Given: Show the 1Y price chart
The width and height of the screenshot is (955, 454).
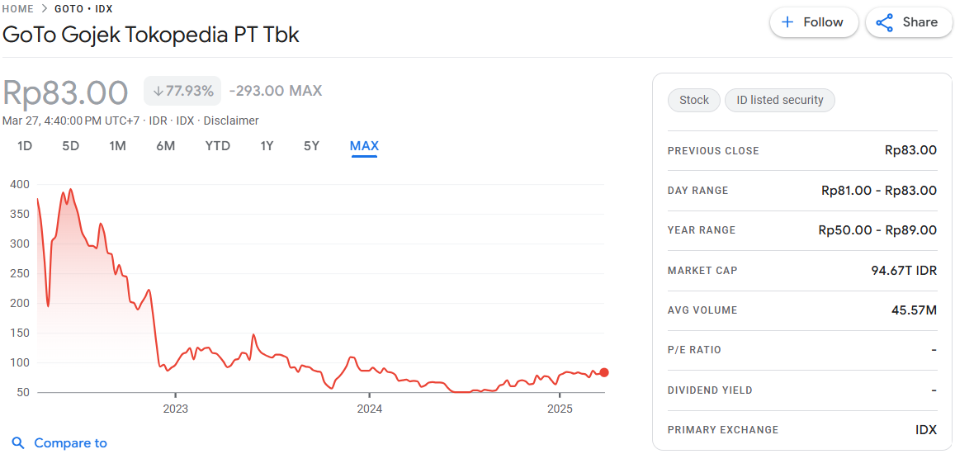Looking at the screenshot, I should [267, 146].
